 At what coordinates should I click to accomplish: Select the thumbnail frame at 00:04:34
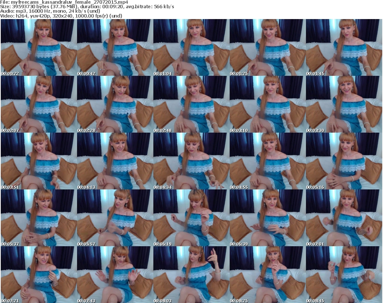coord(191,161)
